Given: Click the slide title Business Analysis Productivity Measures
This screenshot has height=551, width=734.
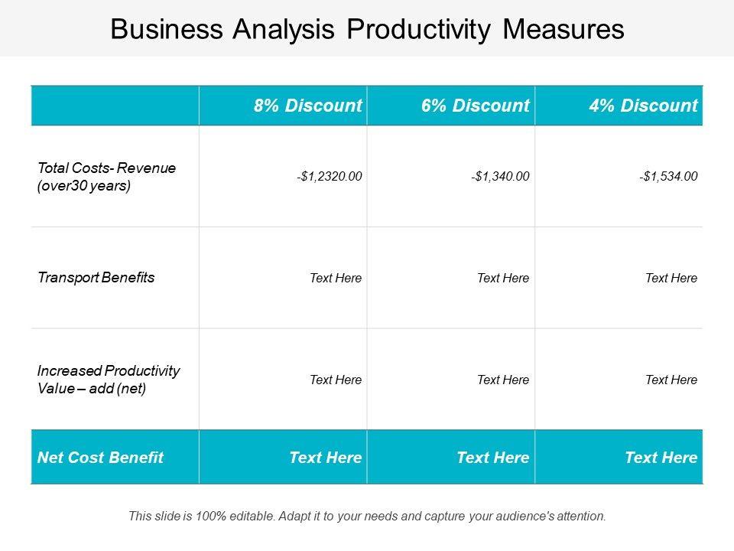Looking at the screenshot, I should tap(367, 29).
